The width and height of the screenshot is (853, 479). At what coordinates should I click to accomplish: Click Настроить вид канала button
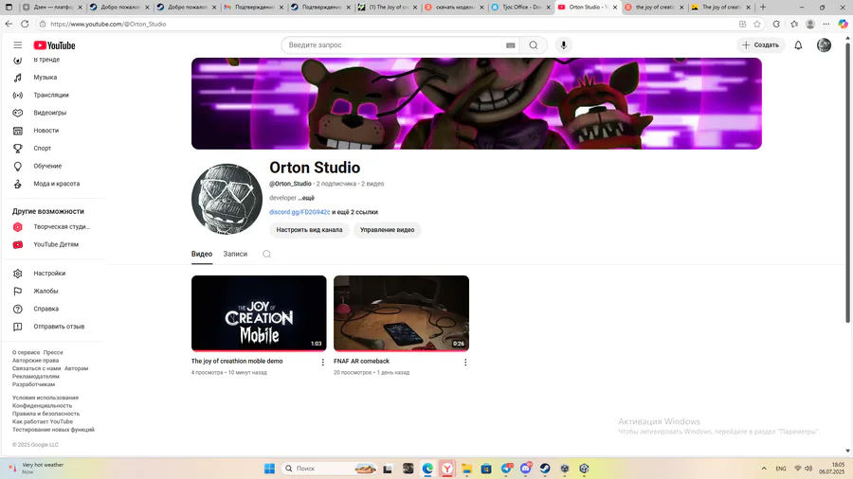(309, 230)
